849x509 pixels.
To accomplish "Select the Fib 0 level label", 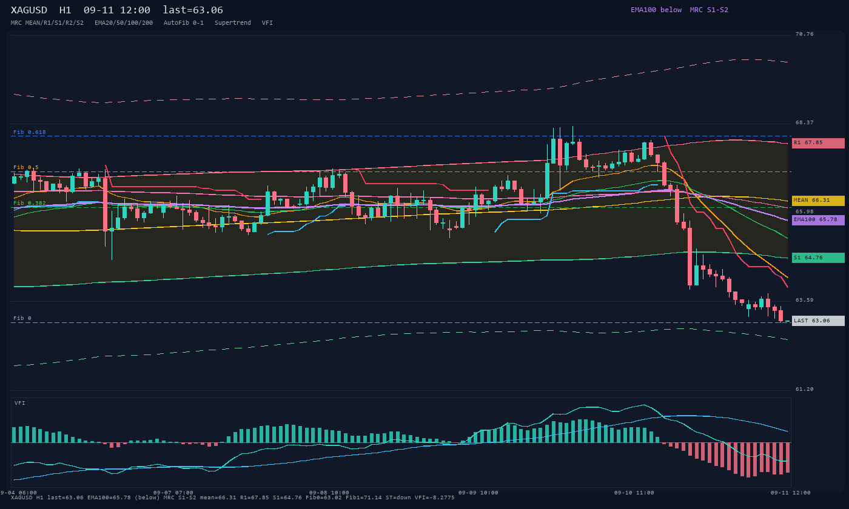I will click(x=22, y=318).
